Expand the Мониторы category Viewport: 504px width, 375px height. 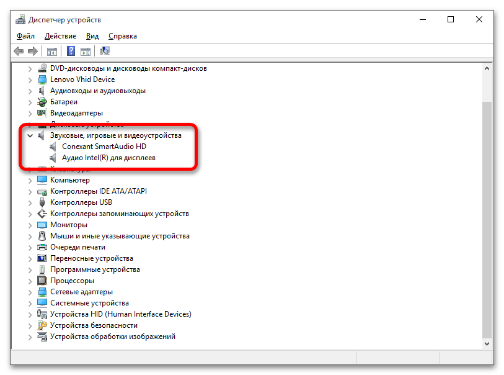30,225
